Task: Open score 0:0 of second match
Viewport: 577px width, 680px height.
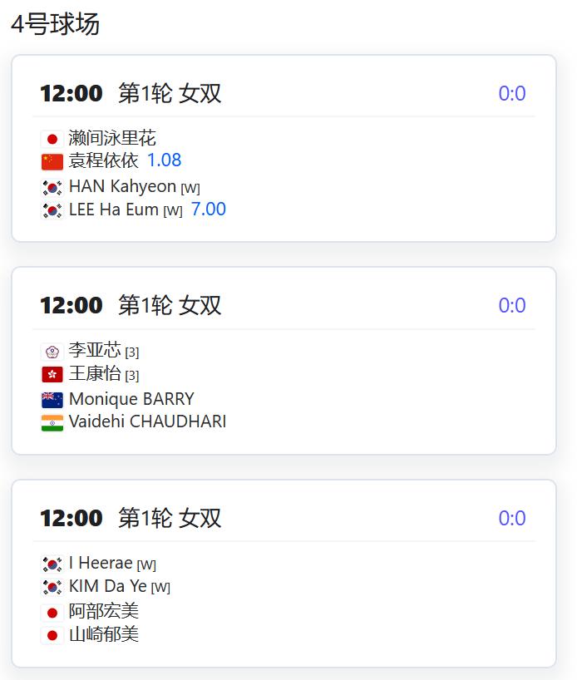Action: pos(512,305)
